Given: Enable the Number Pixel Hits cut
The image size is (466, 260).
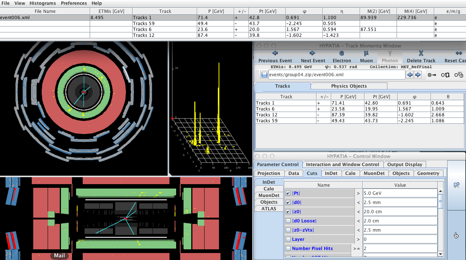Looking at the screenshot, I should tap(288, 249).
